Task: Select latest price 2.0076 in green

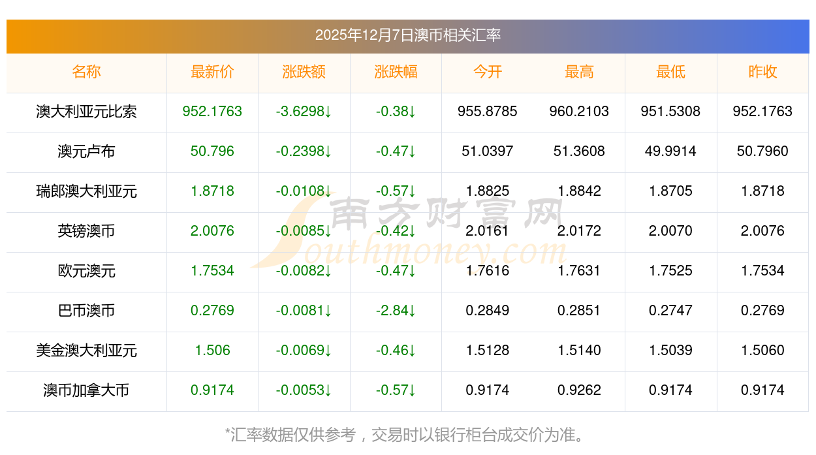Action: pyautogui.click(x=212, y=231)
